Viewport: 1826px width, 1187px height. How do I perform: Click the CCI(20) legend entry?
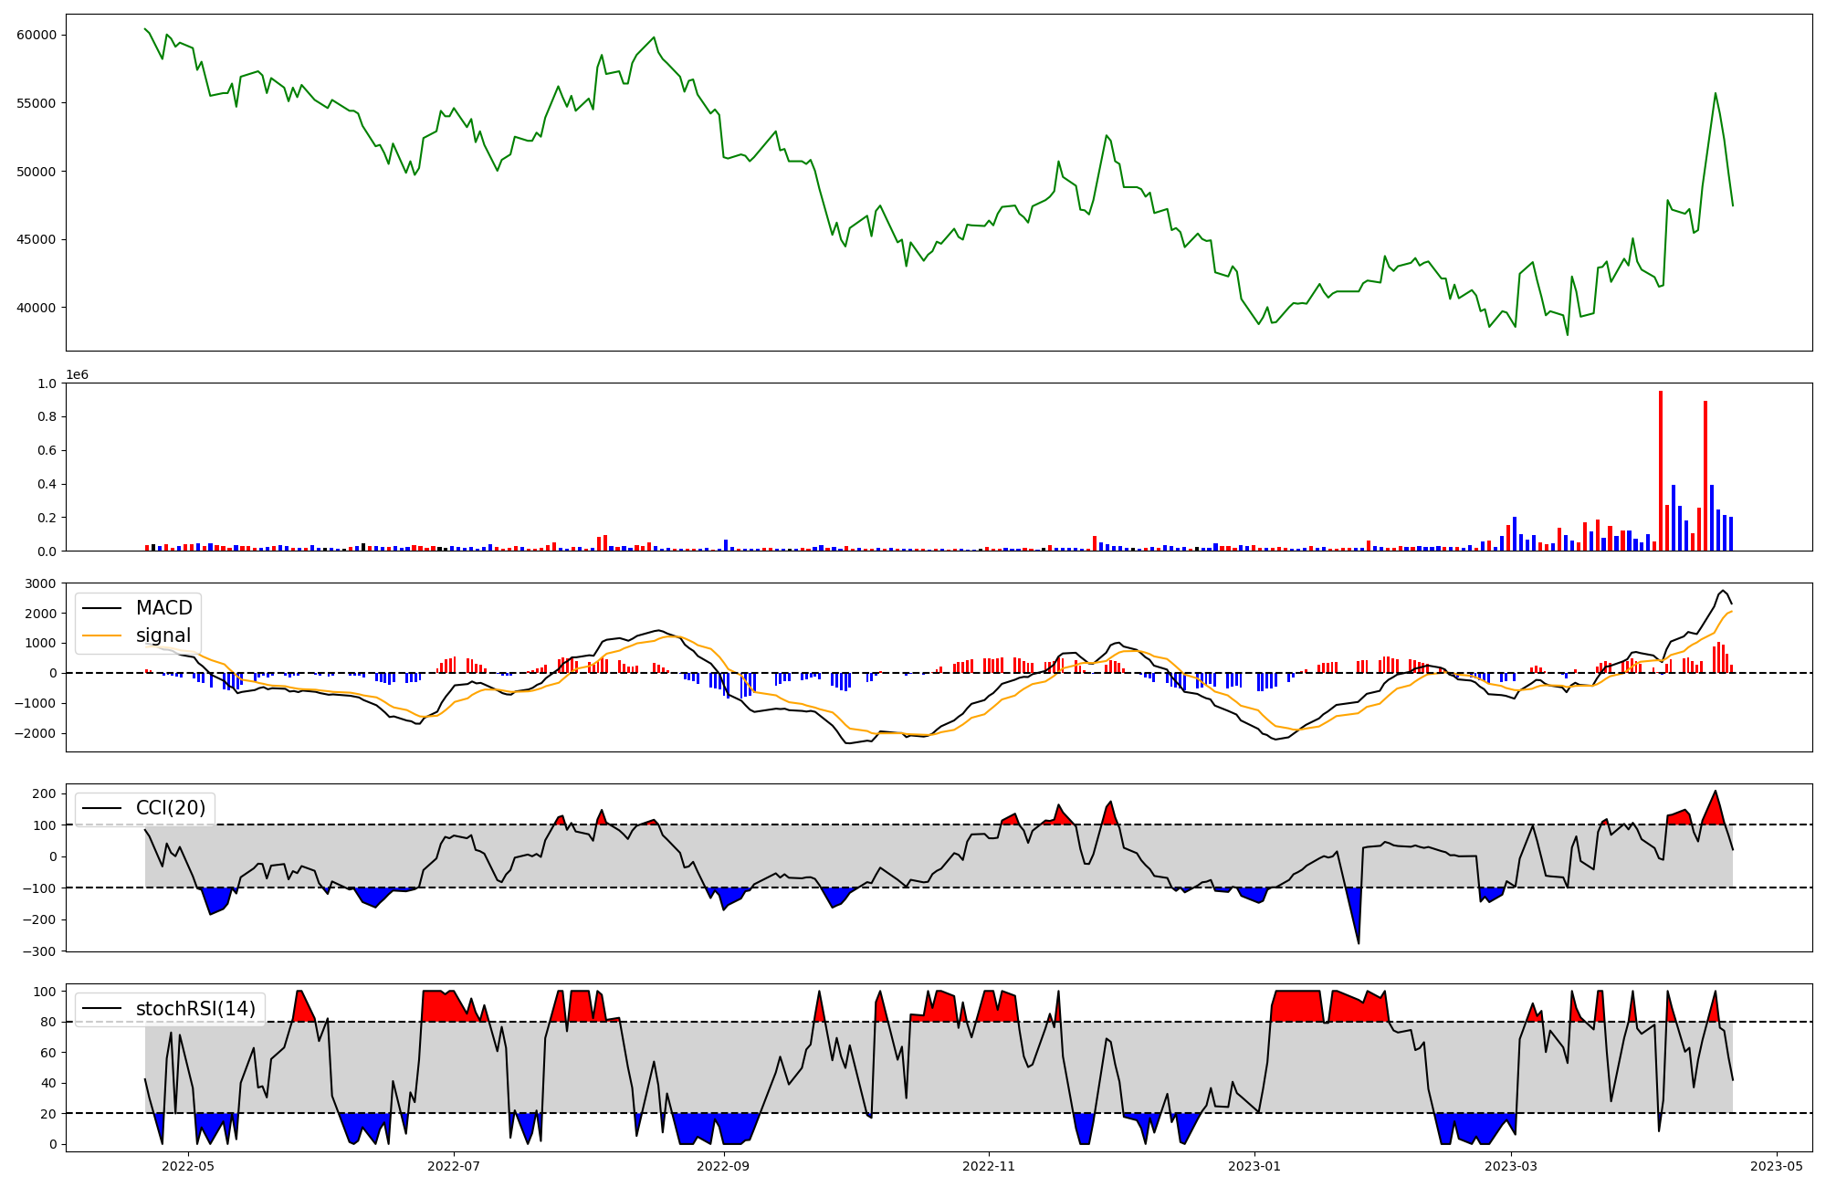[171, 808]
